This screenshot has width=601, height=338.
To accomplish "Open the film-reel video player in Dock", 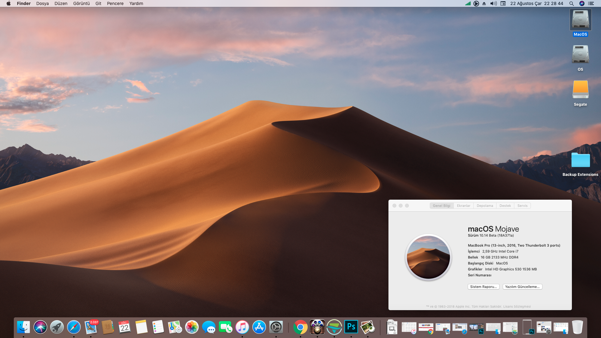I will 317,327.
